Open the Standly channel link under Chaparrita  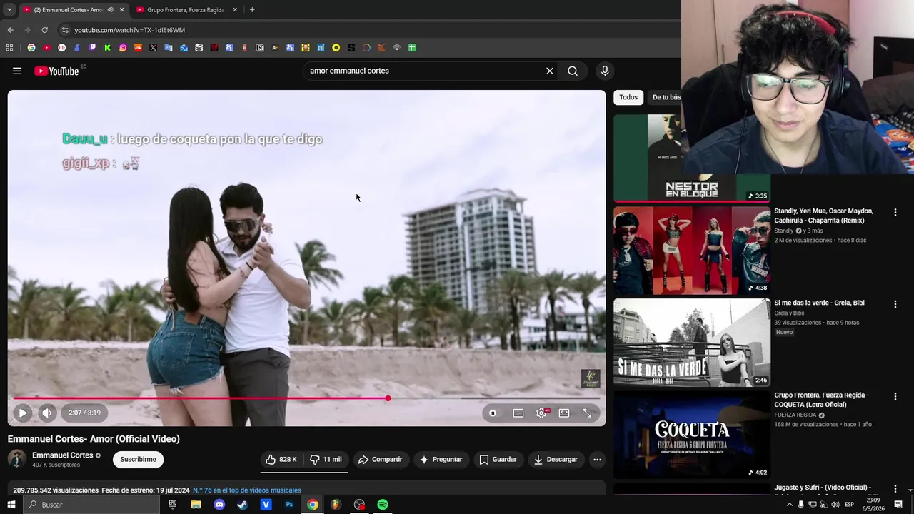click(x=784, y=231)
